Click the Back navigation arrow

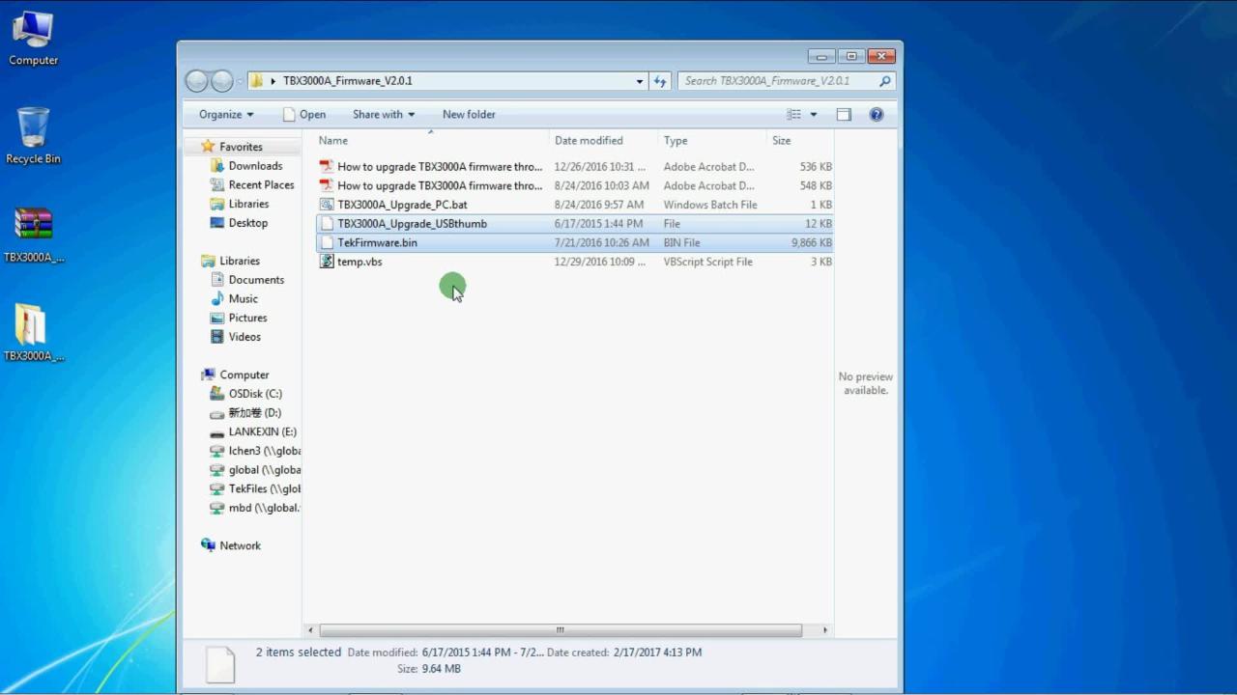click(x=197, y=81)
